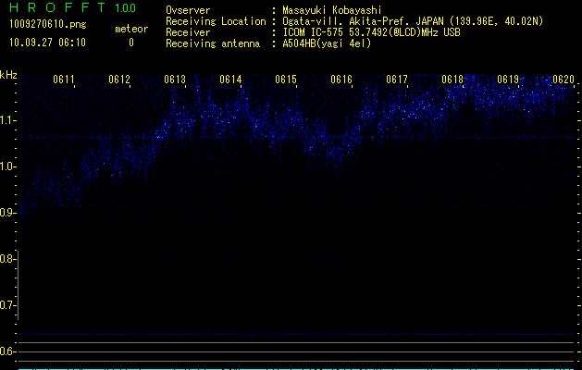The width and height of the screenshot is (582, 370).
Task: Click the Receiving antenna label
Action: (213, 43)
